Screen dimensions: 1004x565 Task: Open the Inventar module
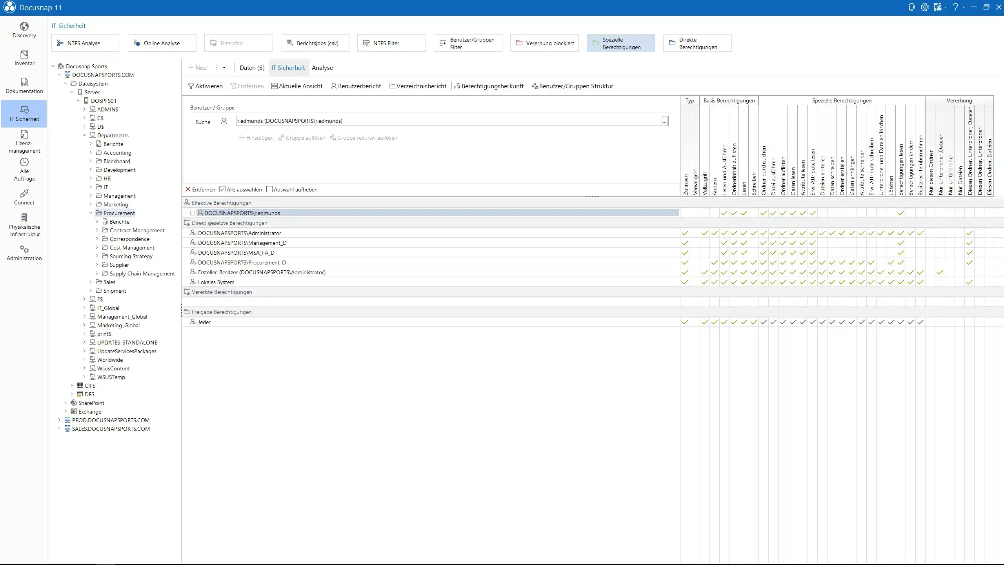24,58
